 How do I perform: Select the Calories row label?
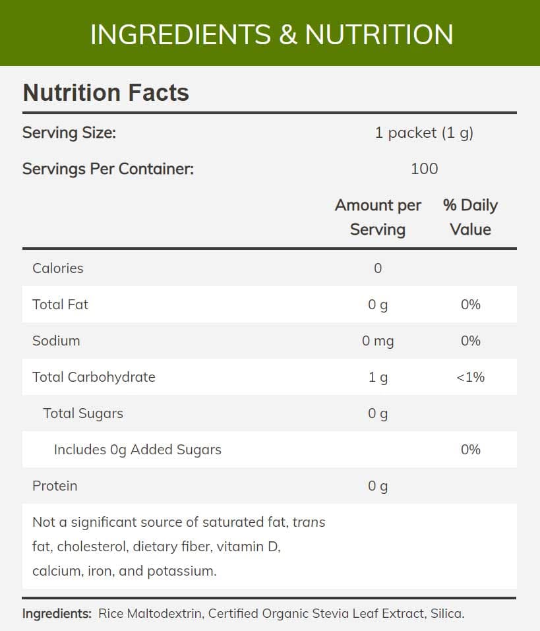[x=58, y=268]
